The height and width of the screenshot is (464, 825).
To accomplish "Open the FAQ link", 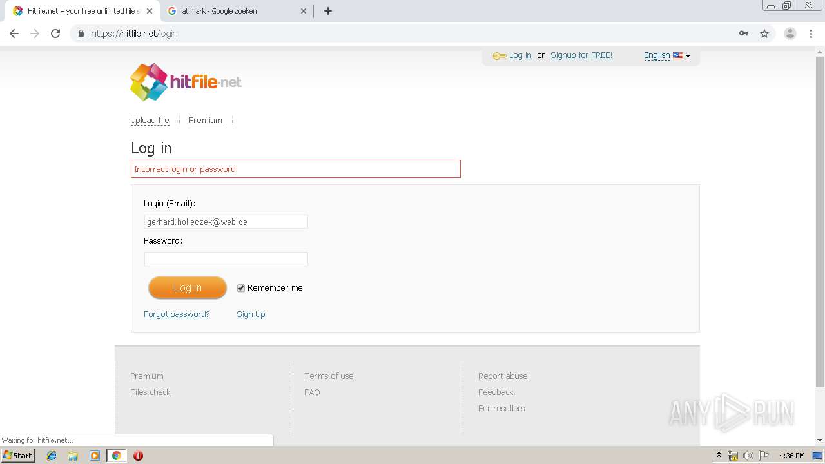I will click(x=312, y=392).
